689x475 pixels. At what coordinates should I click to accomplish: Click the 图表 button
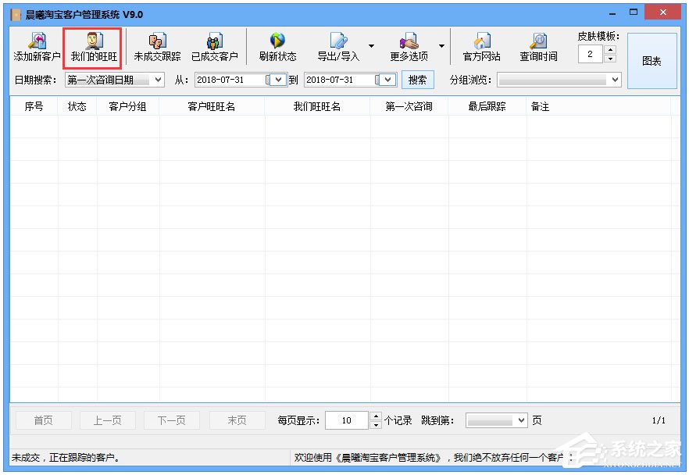pyautogui.click(x=652, y=61)
